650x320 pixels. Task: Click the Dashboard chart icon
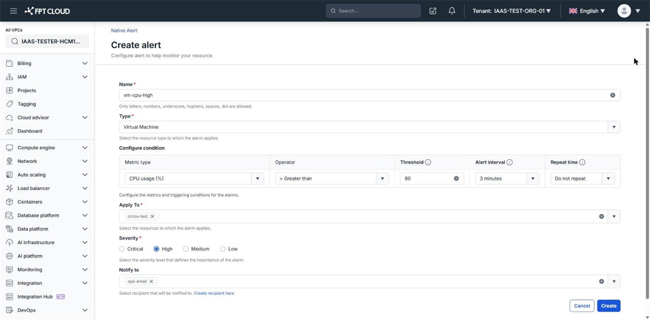pos(9,131)
